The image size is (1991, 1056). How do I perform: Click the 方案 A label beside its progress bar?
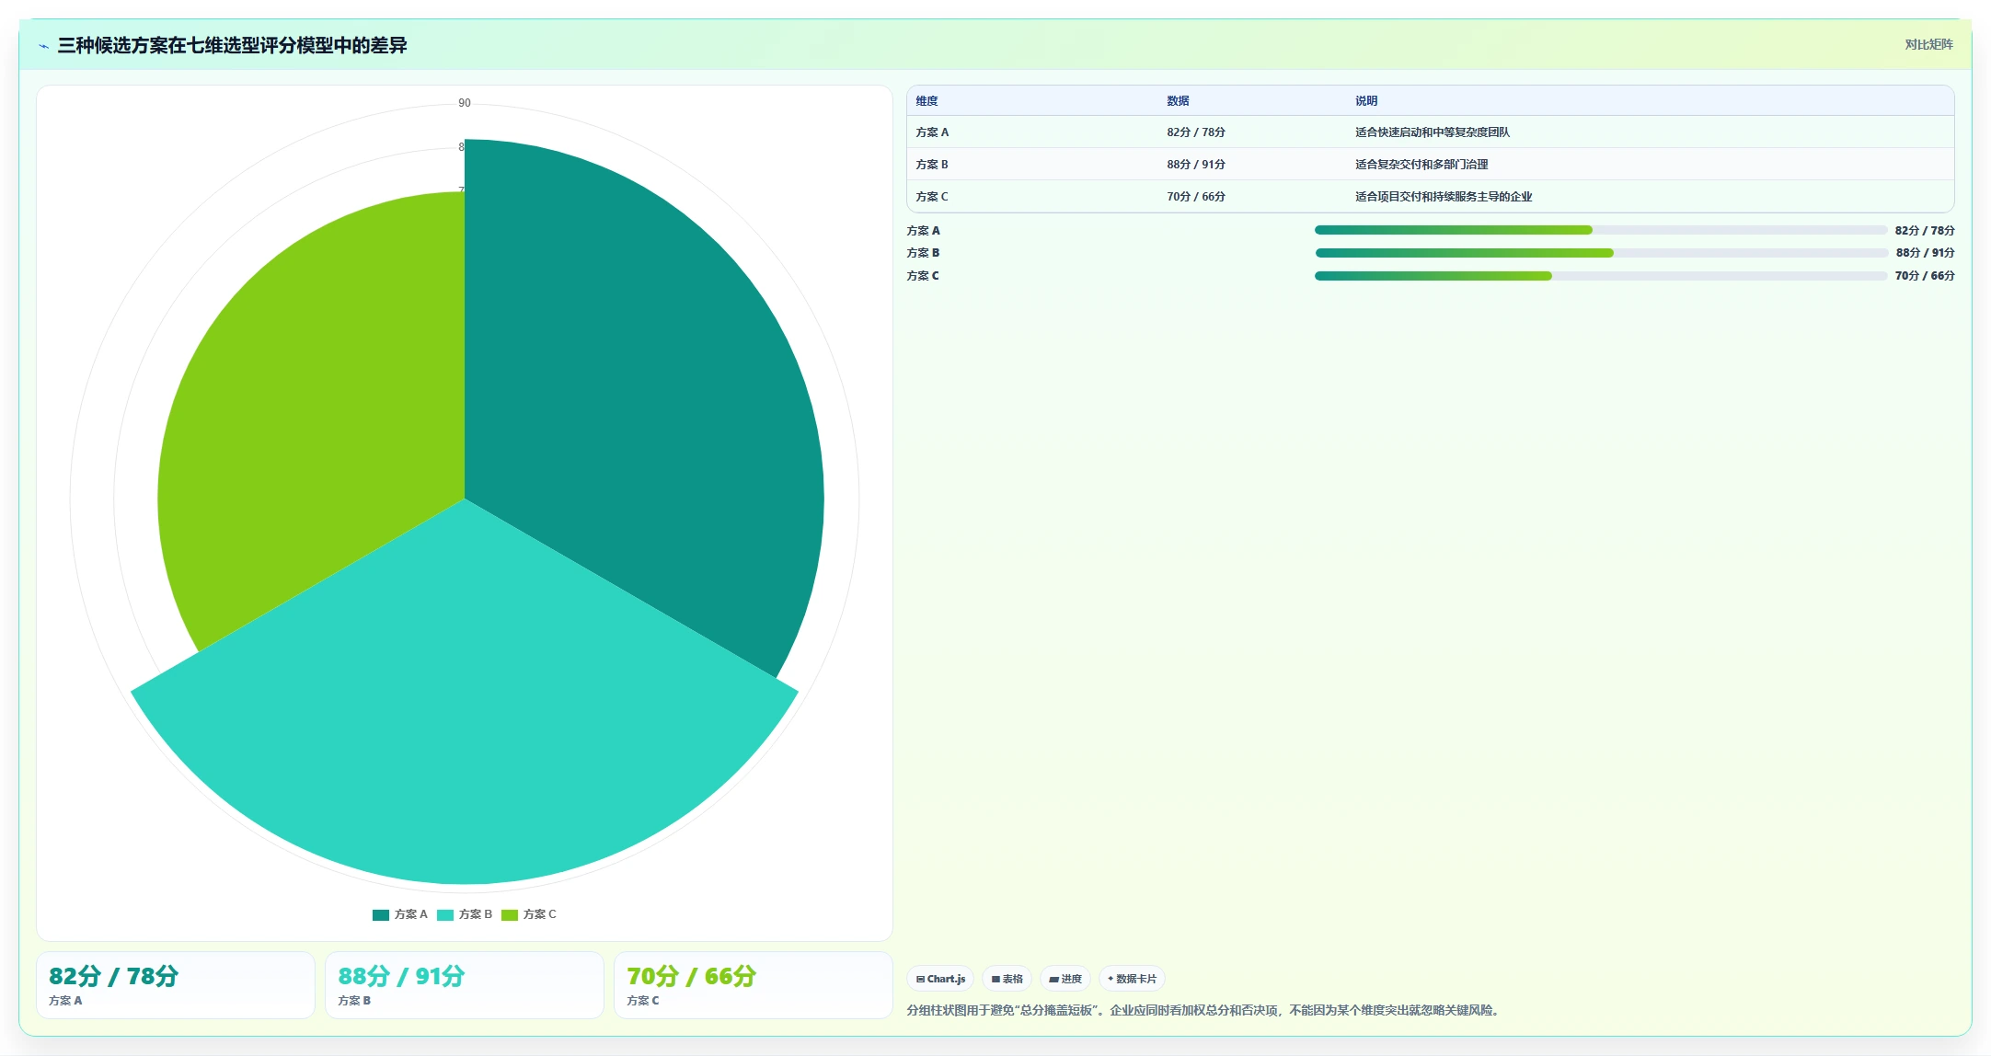point(923,231)
